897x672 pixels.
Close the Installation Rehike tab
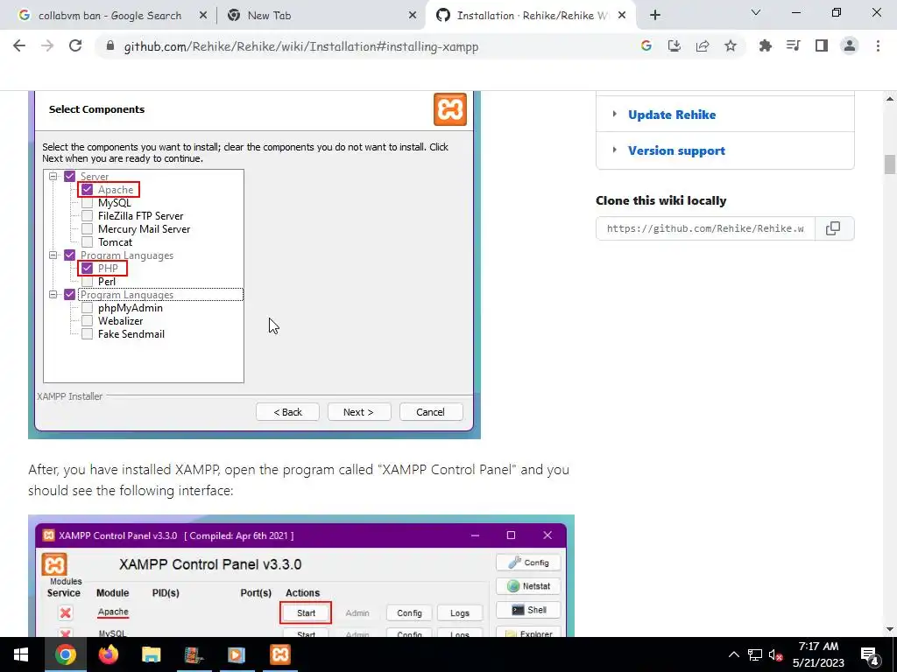623,16
